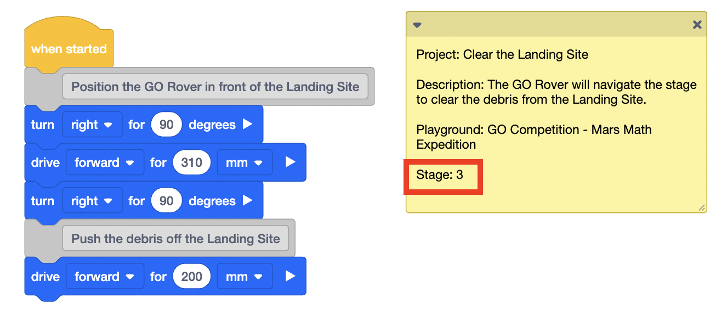Open the forward dropdown in the 200 mm drive block

(x=105, y=277)
